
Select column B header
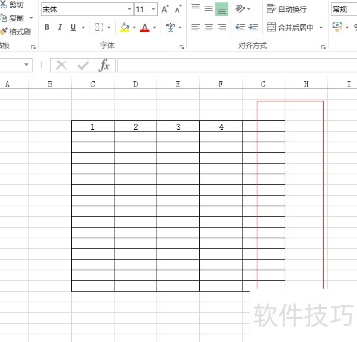(x=50, y=84)
